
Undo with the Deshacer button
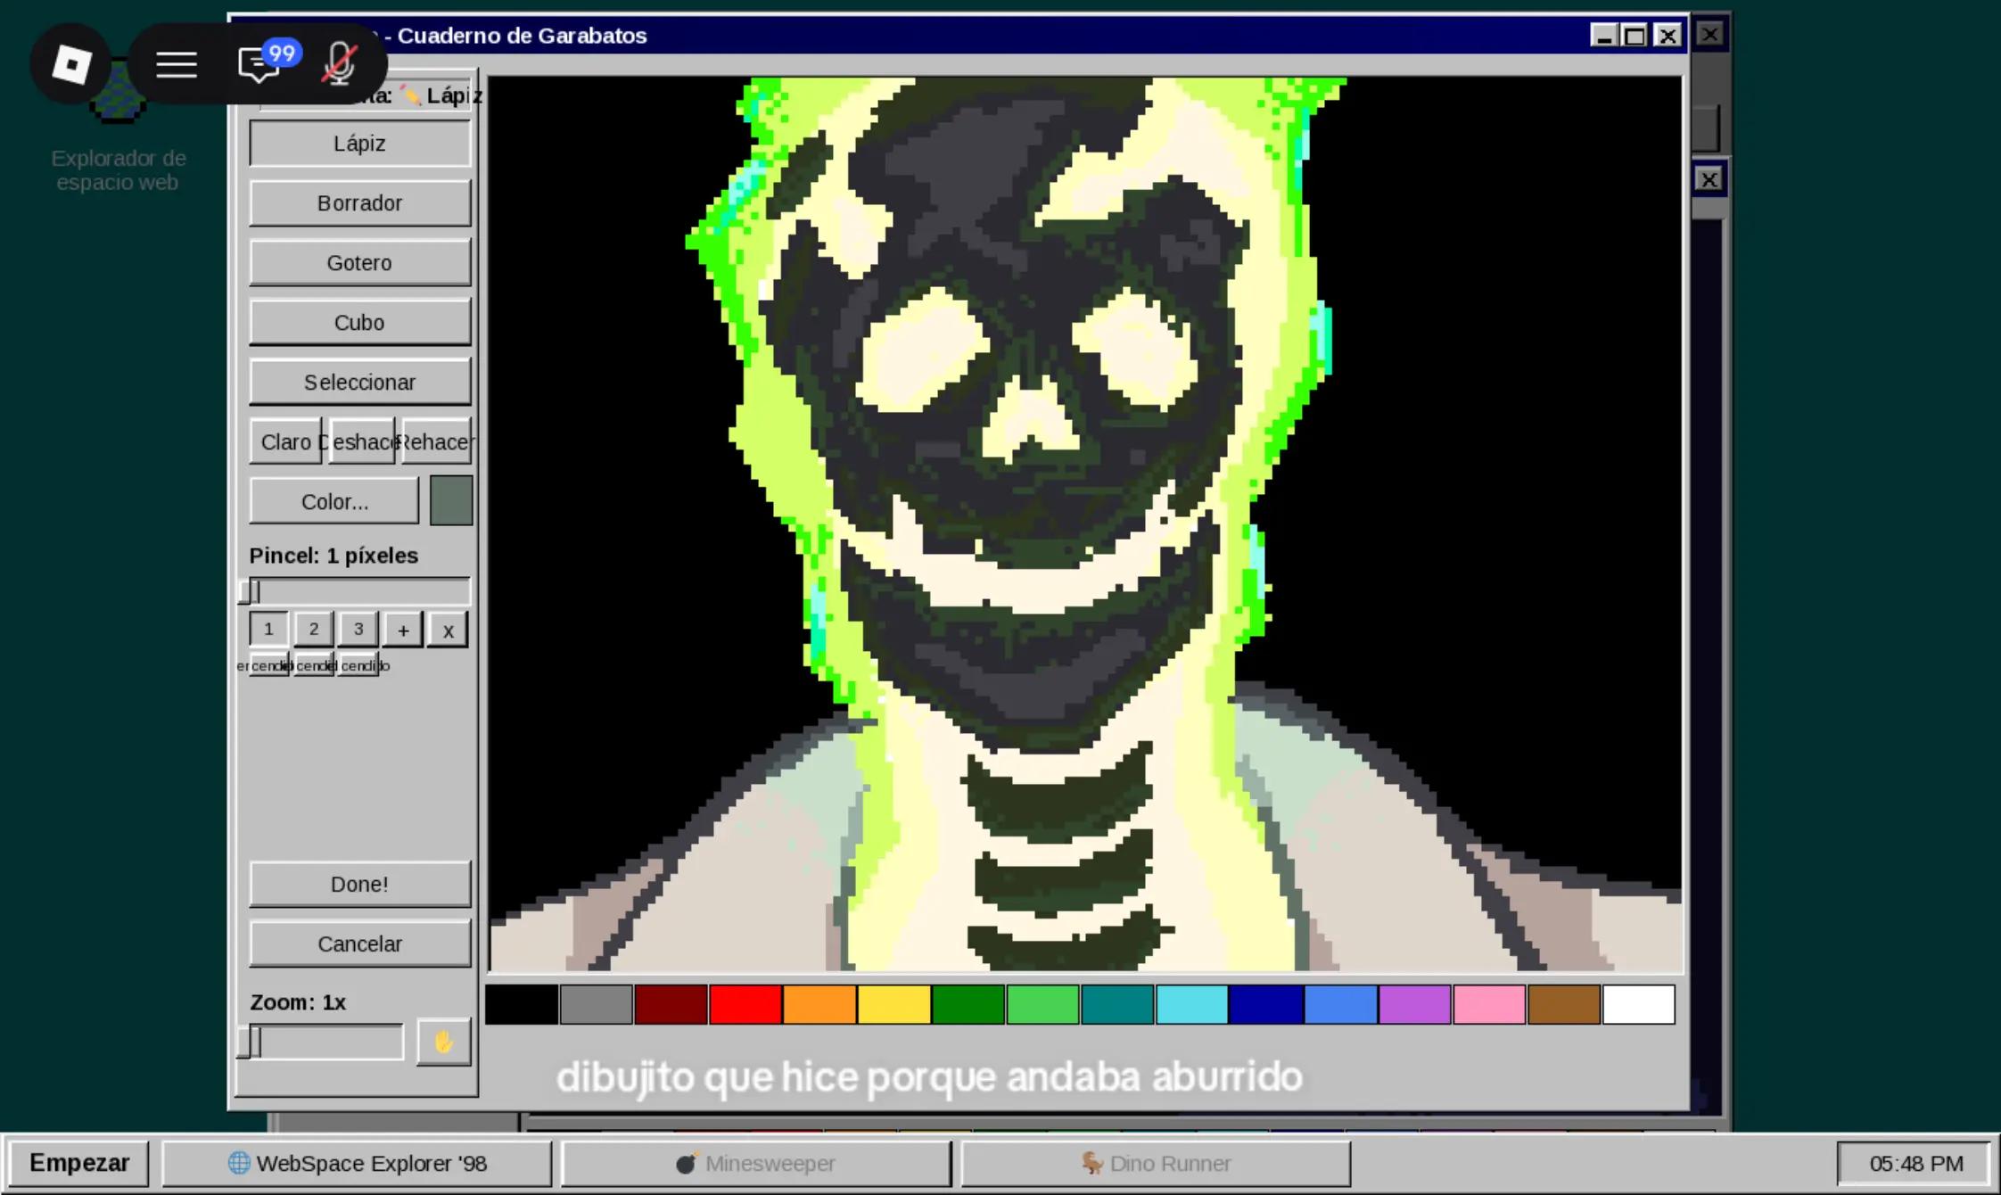361,442
